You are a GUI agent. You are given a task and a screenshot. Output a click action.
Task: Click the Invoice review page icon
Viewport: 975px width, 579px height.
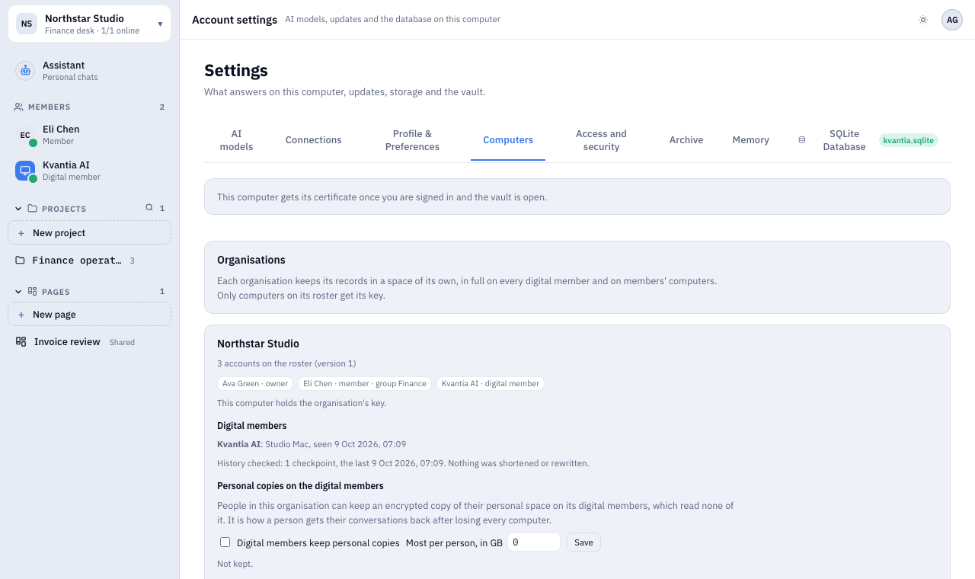pos(21,342)
